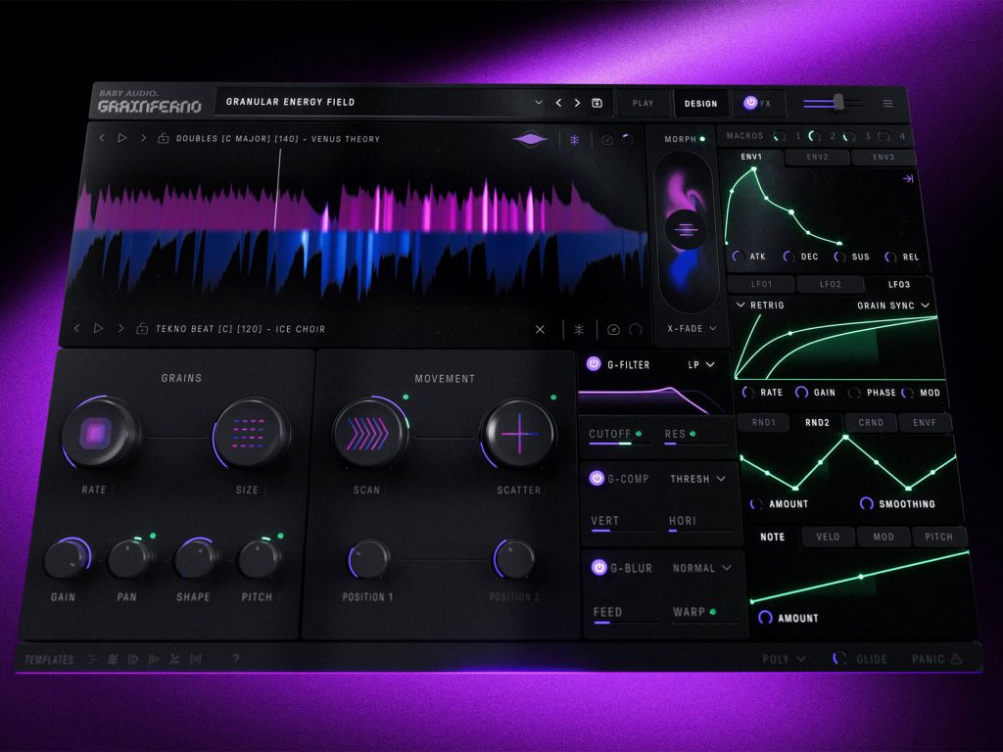Switch to the LFO2 tab
1003x752 pixels.
[x=830, y=284]
